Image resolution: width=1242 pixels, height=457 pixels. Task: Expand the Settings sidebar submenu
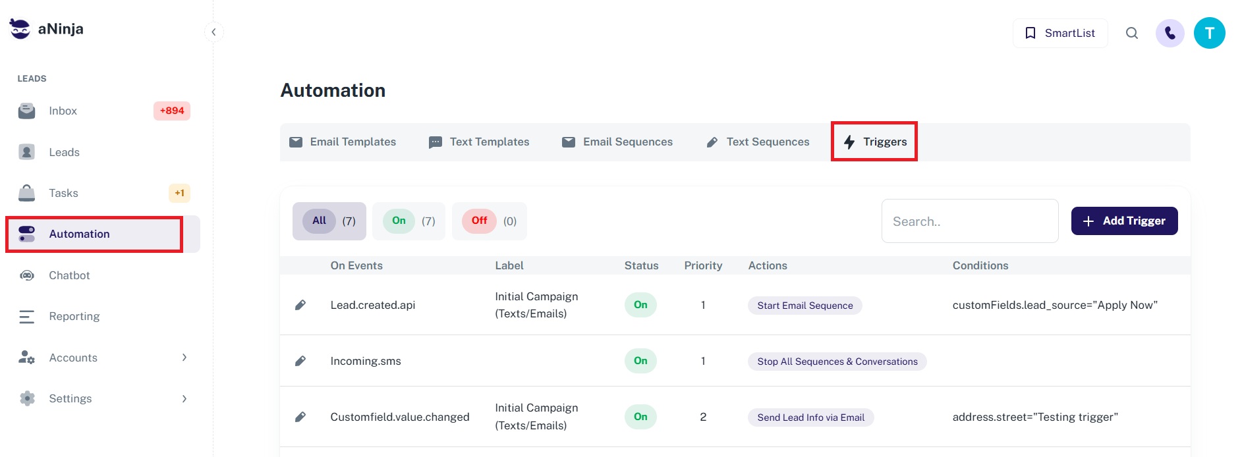coord(184,398)
